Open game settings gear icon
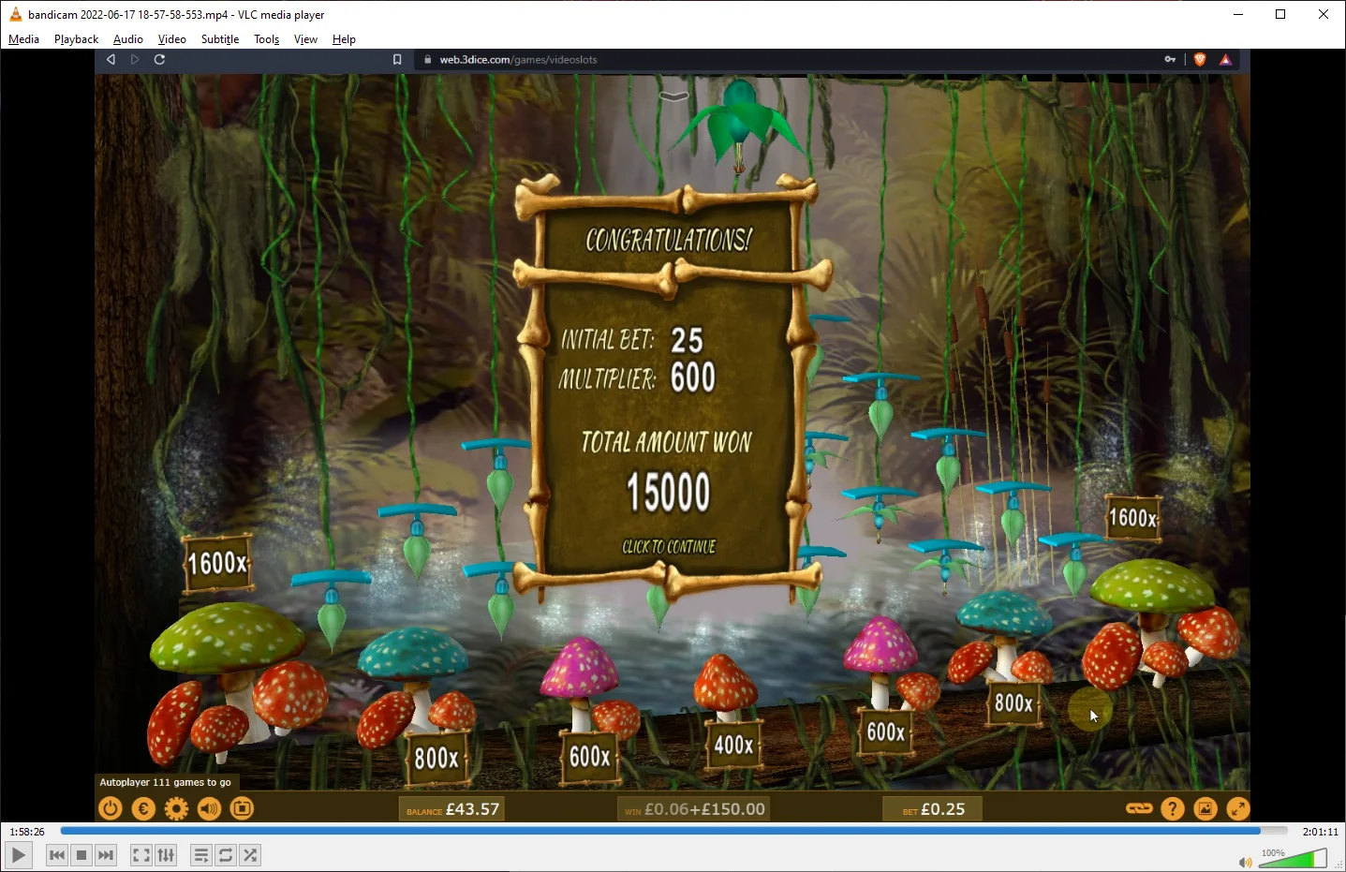The width and height of the screenshot is (1346, 872). (x=176, y=808)
